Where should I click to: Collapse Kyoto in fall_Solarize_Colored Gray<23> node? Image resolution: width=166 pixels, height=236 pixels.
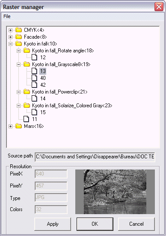pyautogui.click(x=19, y=106)
